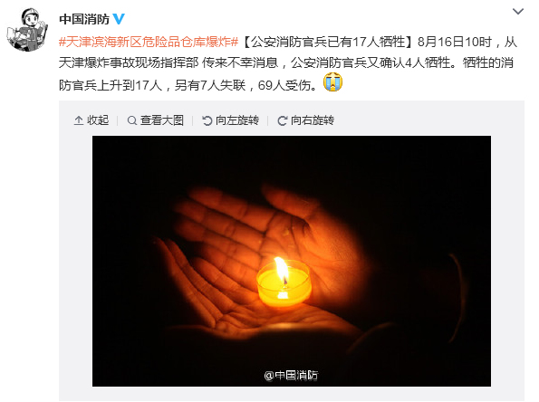Click the magnifier view-large icon

coord(131,120)
